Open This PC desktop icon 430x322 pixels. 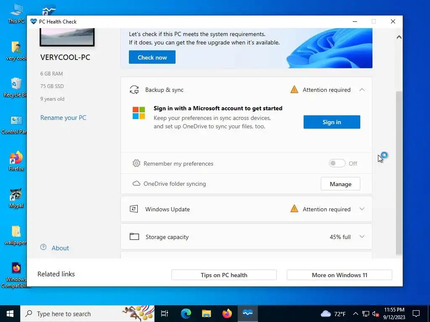(16, 14)
